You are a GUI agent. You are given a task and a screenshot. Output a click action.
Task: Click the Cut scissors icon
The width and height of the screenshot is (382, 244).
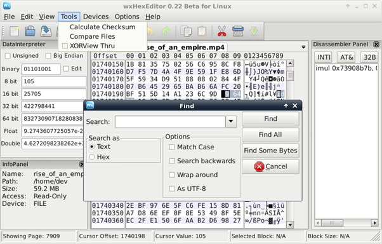[221, 31]
